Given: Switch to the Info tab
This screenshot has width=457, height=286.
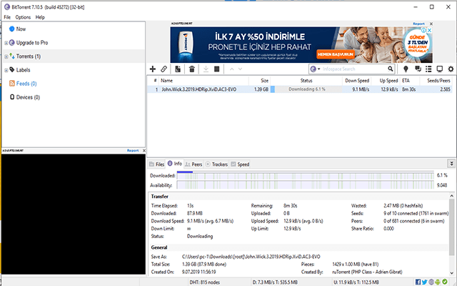Looking at the screenshot, I should 175,164.
